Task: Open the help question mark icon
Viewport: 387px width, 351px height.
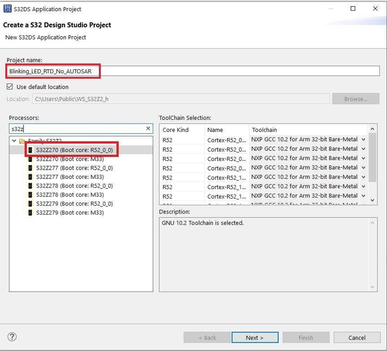Action: (12, 337)
